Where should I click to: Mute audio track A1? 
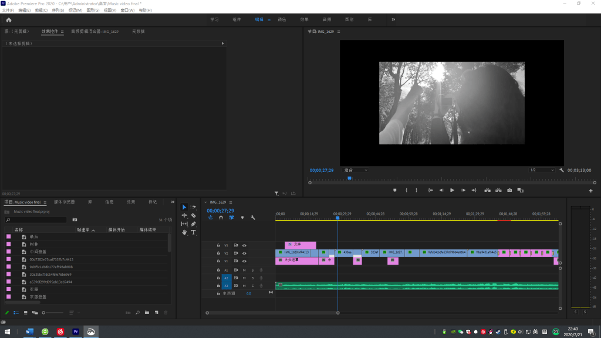[244, 270]
